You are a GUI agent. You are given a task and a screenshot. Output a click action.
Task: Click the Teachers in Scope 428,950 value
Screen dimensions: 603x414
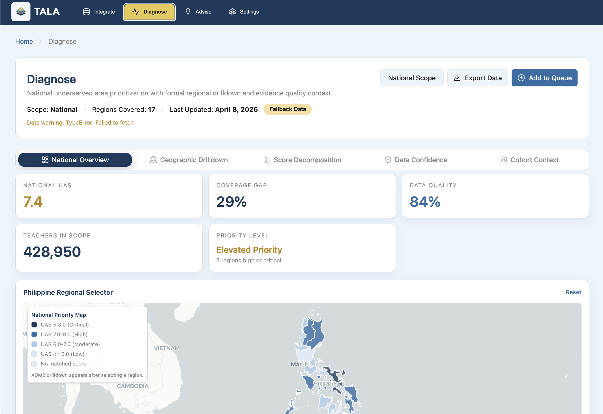click(52, 252)
